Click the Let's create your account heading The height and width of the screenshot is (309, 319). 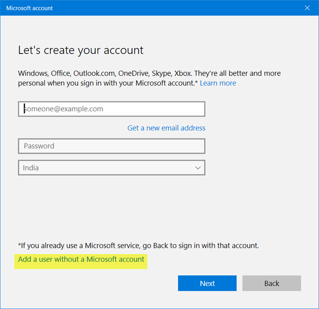point(81,51)
